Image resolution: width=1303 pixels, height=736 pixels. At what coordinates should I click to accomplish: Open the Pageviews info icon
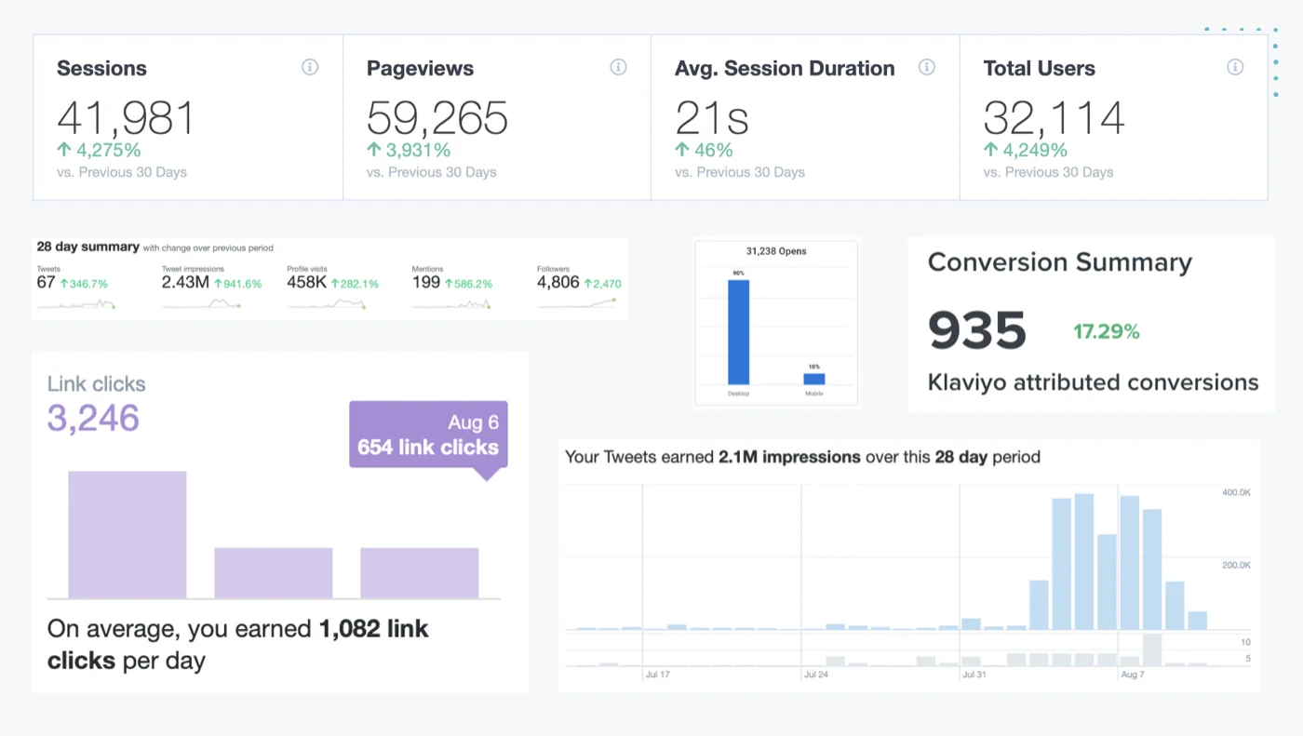[x=618, y=67]
